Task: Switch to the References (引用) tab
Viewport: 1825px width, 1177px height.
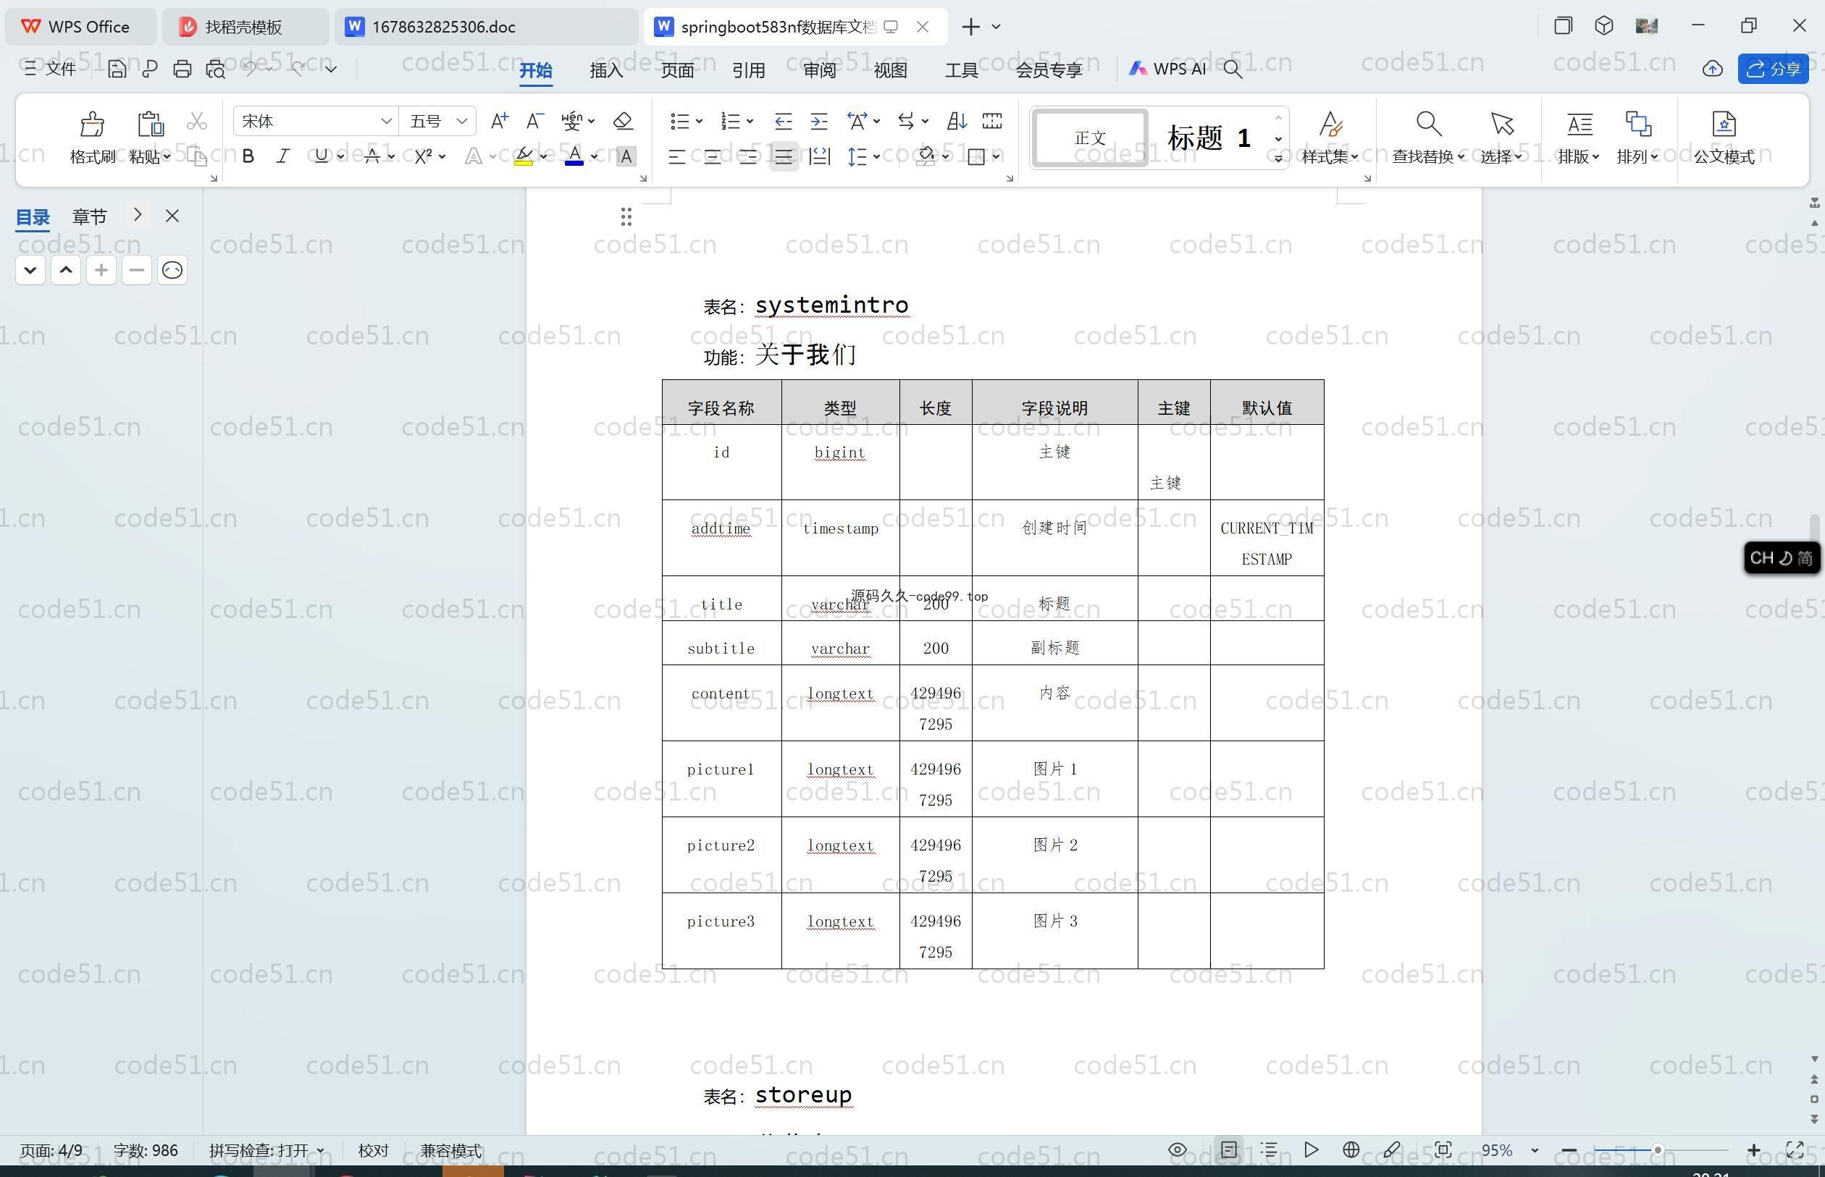Action: pos(749,69)
